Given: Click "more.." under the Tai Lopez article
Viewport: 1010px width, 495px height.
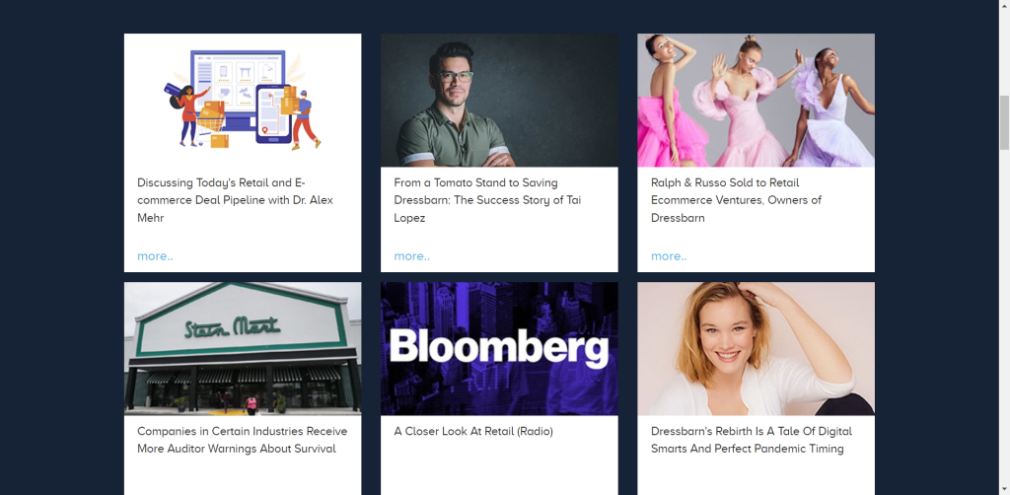Looking at the screenshot, I should pyautogui.click(x=412, y=256).
